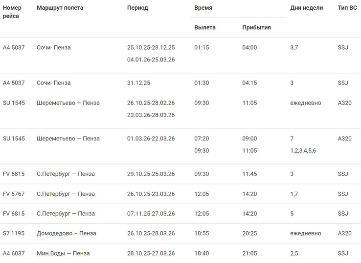
Task: Click the weekdays value '1,2,3,4,5,6'
Action: pos(303,151)
